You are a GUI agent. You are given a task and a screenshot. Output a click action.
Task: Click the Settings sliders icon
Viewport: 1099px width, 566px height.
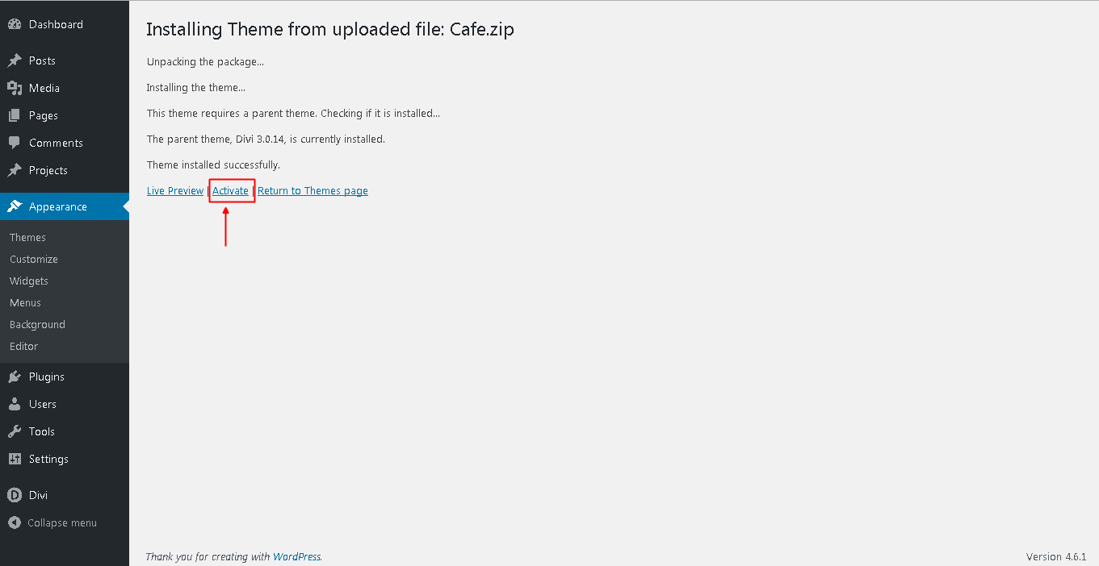15,459
